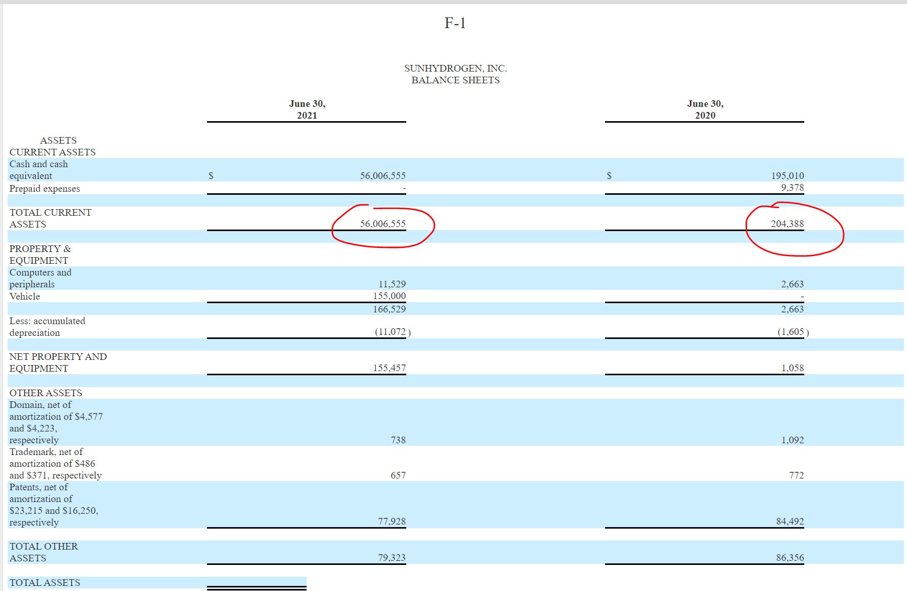Click the 2021 property subtotal 166,529
The width and height of the screenshot is (907, 591).
[389, 309]
